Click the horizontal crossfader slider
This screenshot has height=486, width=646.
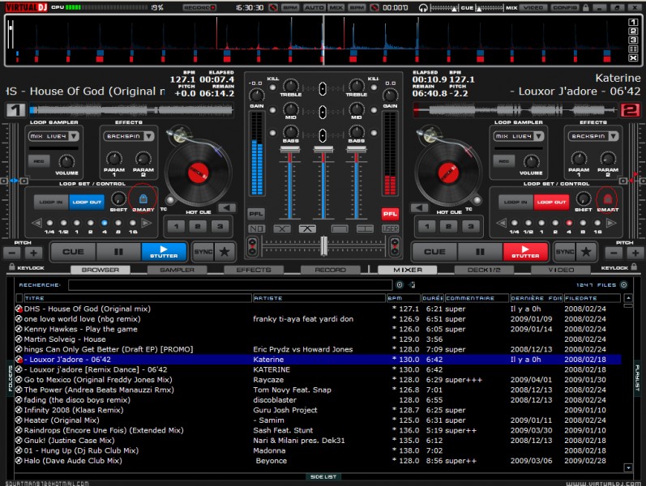pos(323,246)
